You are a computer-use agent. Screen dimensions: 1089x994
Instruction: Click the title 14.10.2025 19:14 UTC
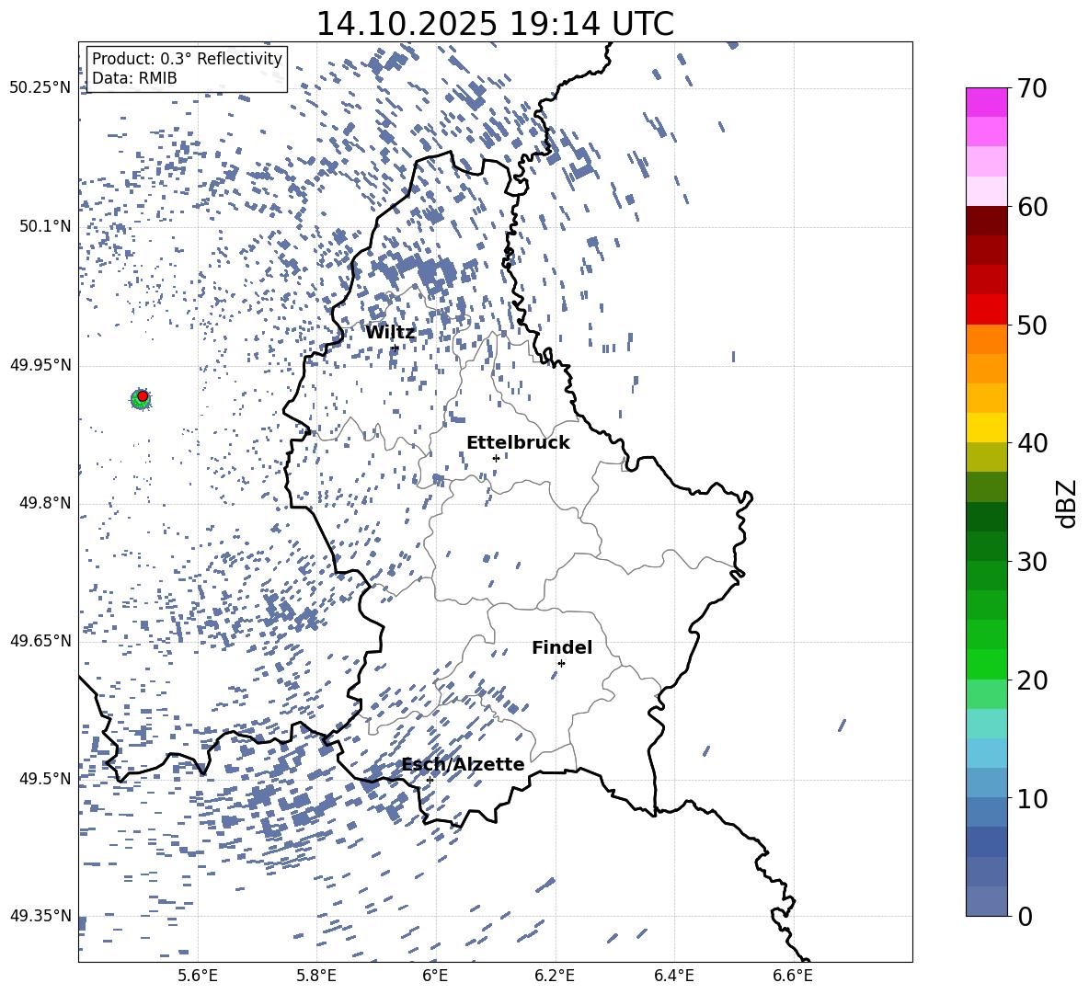(x=495, y=24)
